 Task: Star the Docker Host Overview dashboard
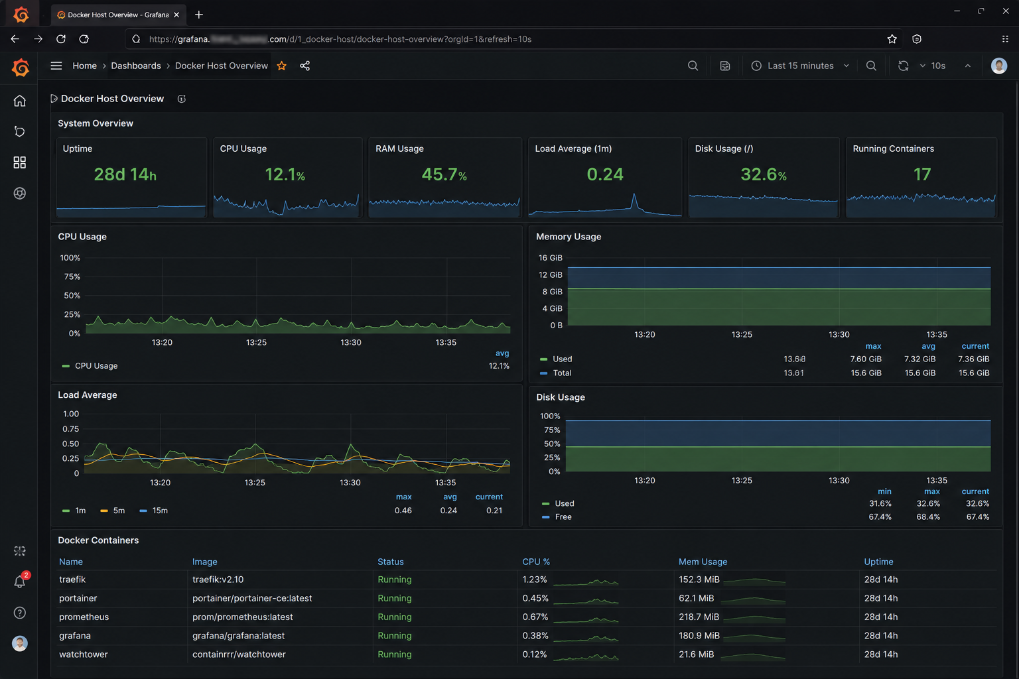(282, 66)
